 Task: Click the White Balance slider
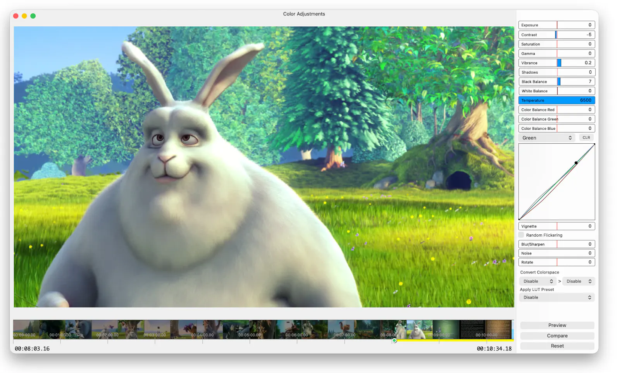[x=556, y=91]
